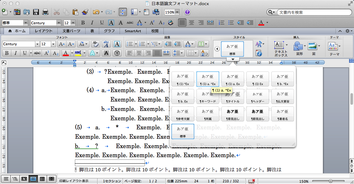
Task: Click the Clear Formatting eraser icon in ribbon
Action: (96, 44)
